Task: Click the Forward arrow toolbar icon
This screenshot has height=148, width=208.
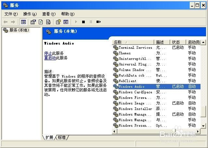Action: [13, 22]
